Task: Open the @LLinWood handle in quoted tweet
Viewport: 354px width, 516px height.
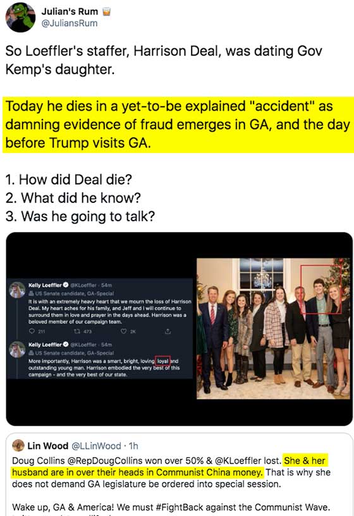Action: coord(96,446)
